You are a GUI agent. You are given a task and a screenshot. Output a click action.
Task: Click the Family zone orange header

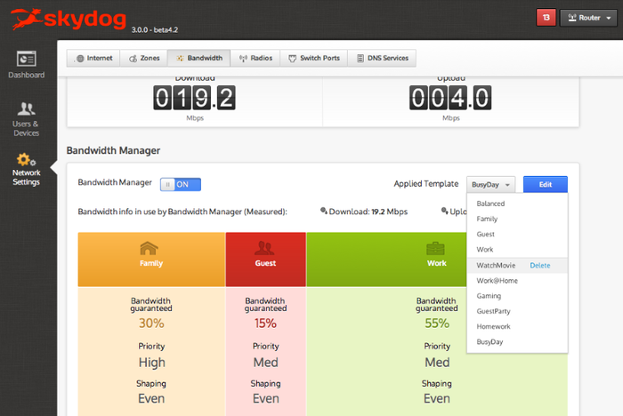pos(151,260)
